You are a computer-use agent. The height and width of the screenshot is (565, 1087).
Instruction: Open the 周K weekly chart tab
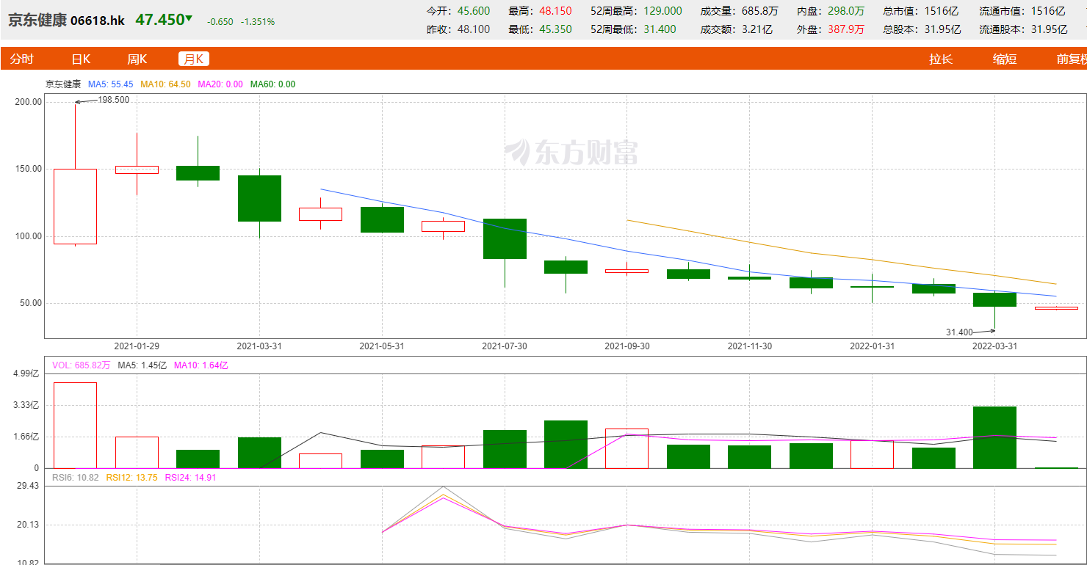pos(137,59)
